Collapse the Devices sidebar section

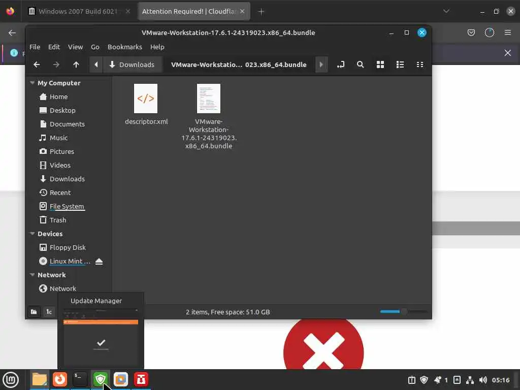pyautogui.click(x=32, y=234)
